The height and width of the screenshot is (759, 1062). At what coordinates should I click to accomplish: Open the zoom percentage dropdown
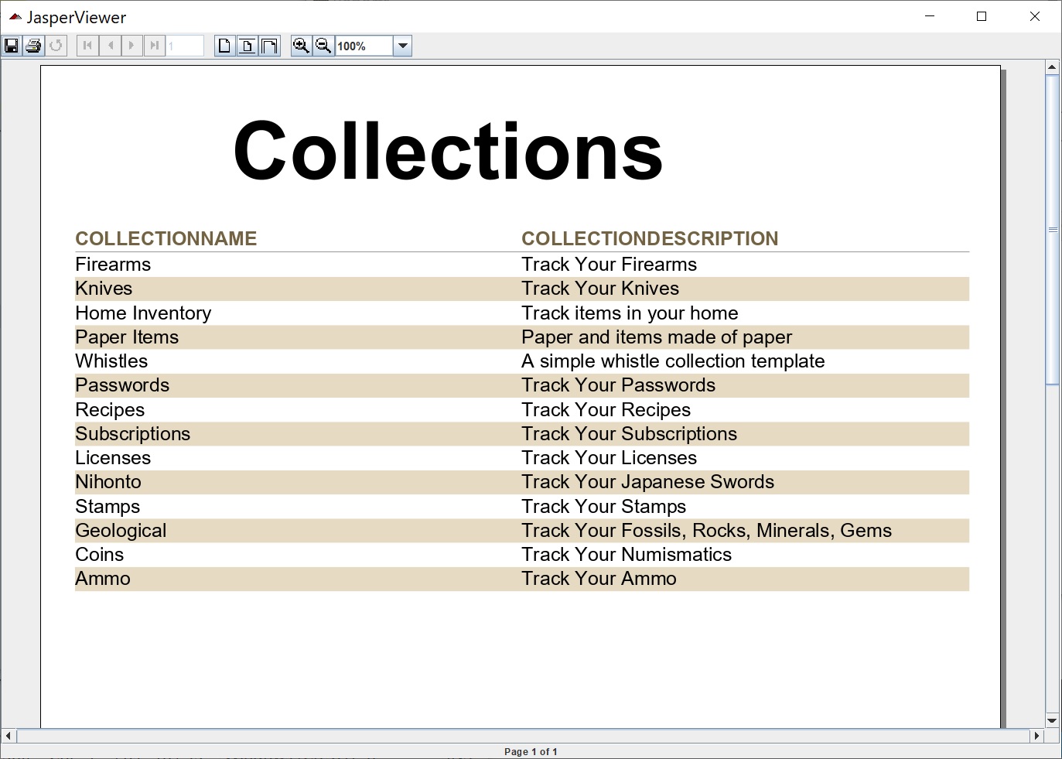(x=402, y=46)
